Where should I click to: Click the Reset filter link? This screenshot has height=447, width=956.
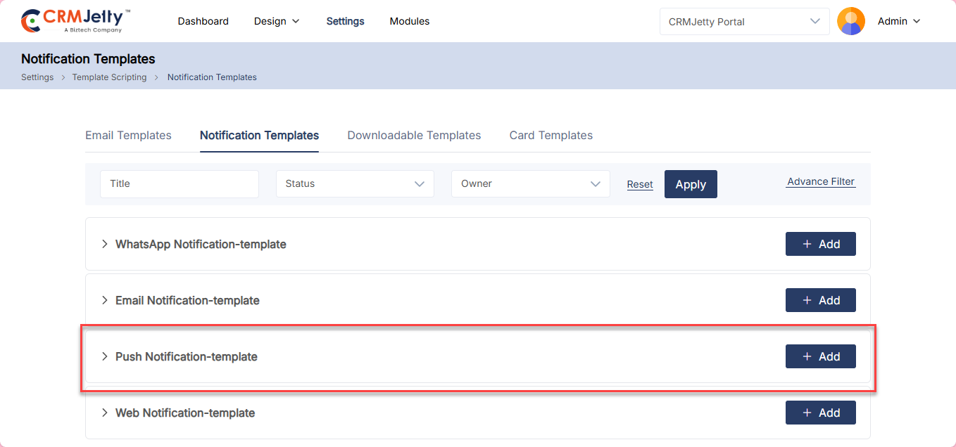pyautogui.click(x=640, y=184)
